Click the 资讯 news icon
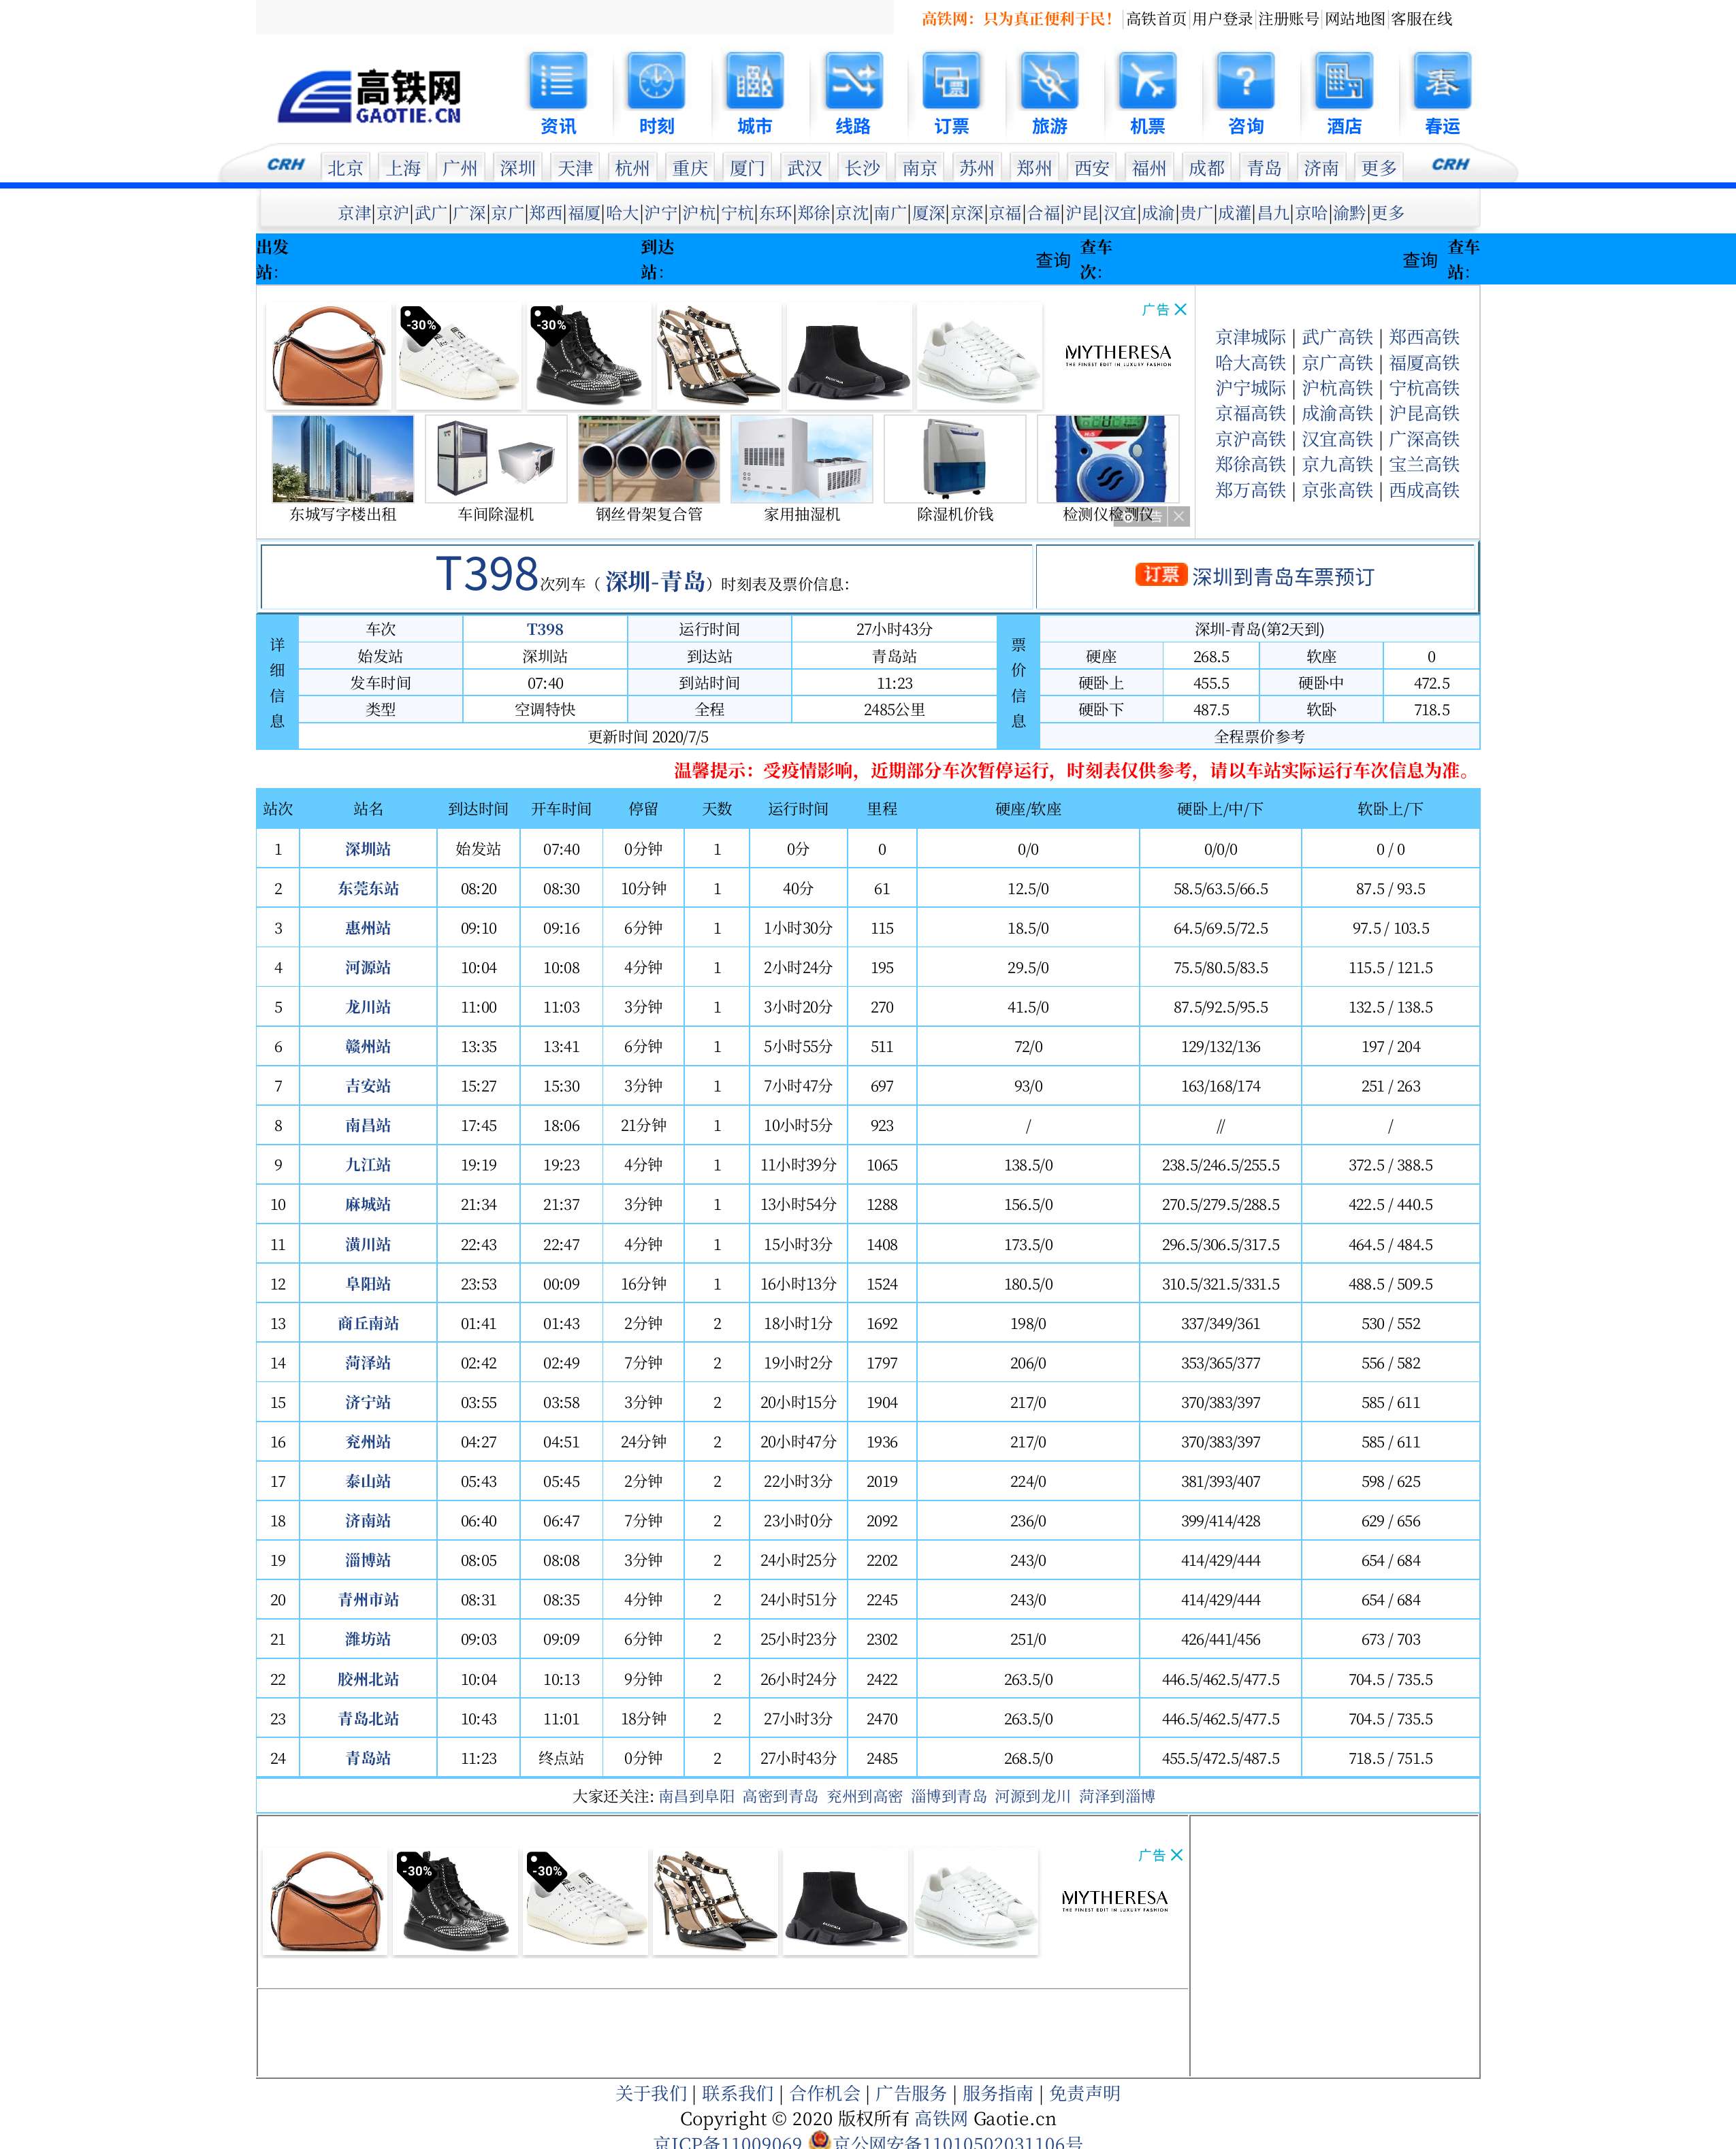This screenshot has width=1736, height=2149. click(x=557, y=81)
